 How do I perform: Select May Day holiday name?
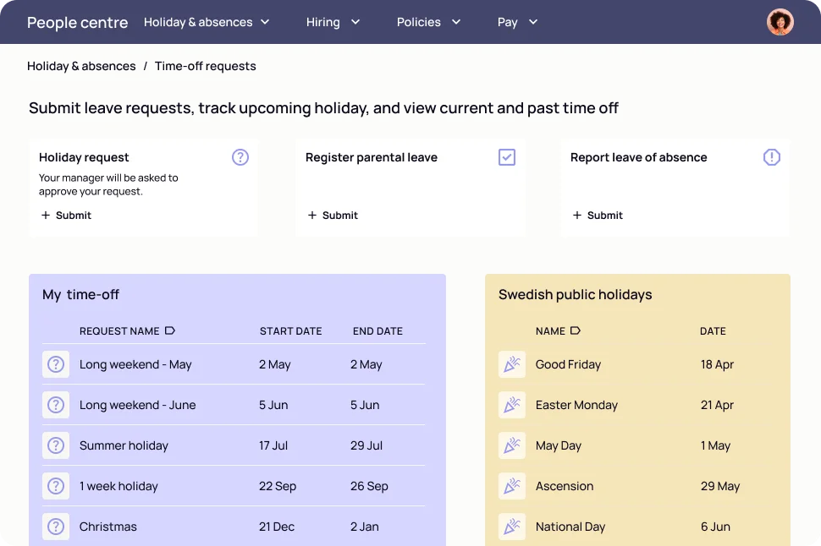[x=558, y=445]
